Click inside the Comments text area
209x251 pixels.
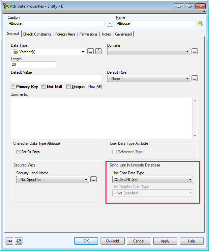(x=102, y=118)
